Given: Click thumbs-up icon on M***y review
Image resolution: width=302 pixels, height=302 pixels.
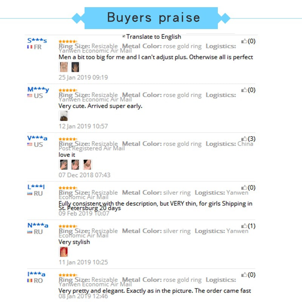Looking at the screenshot, I should 244,90.
